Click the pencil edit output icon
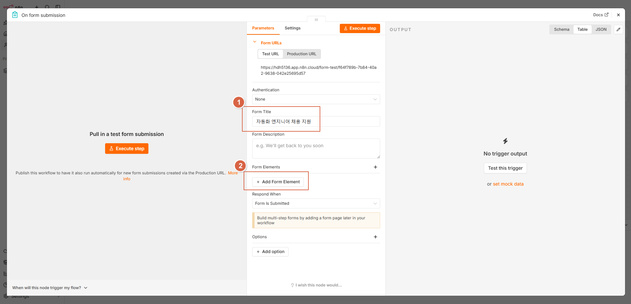The width and height of the screenshot is (631, 304). (x=618, y=29)
